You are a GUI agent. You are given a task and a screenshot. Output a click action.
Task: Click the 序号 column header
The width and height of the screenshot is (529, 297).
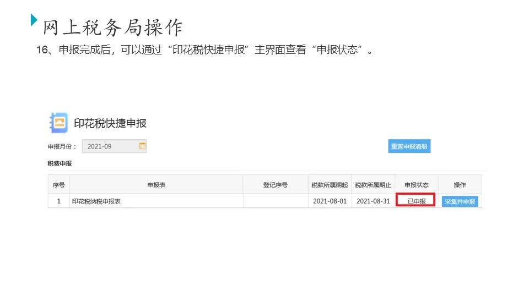(59, 185)
